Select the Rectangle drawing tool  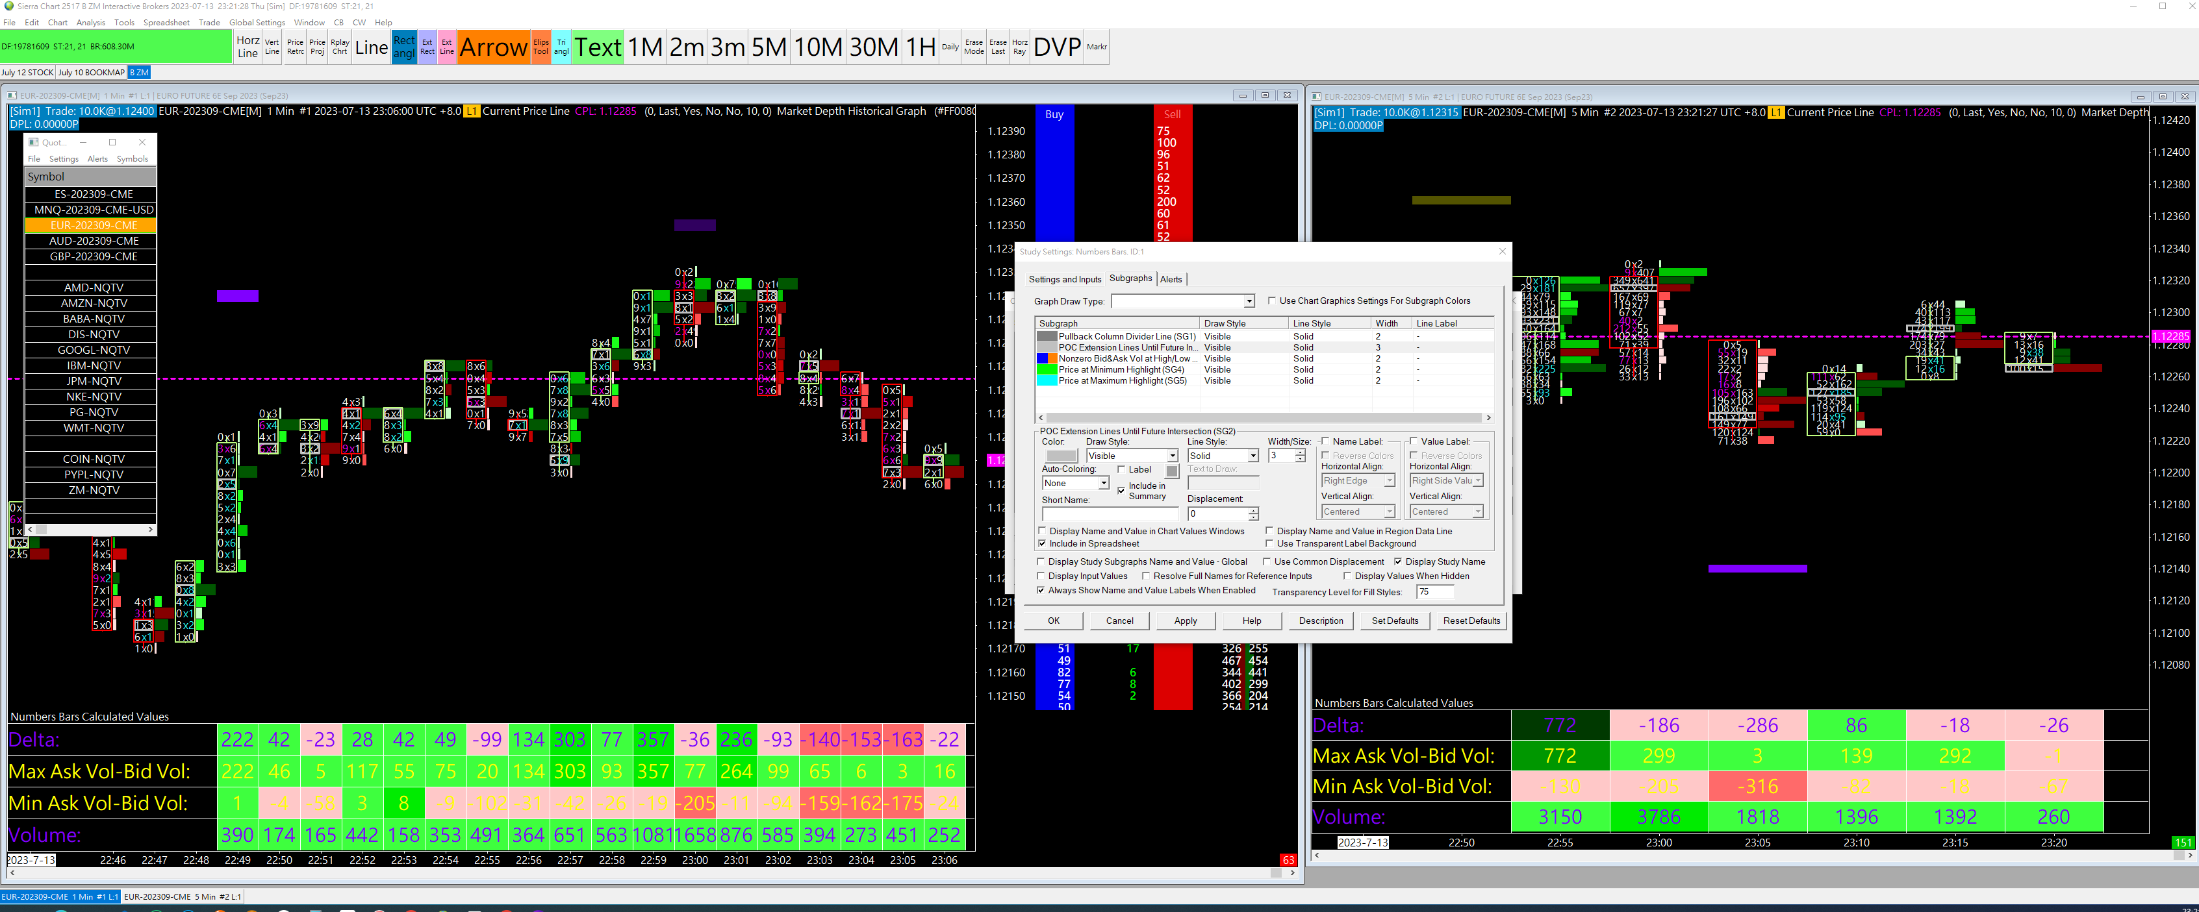404,47
